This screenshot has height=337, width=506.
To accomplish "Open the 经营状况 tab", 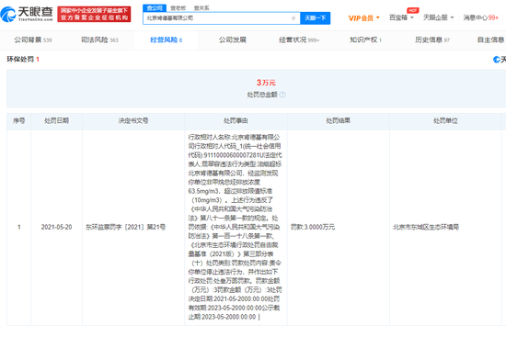I will [x=299, y=40].
